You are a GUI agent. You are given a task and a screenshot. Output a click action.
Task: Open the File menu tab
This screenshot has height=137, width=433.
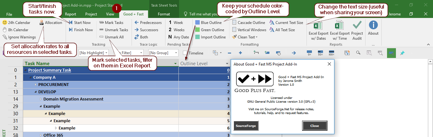point(9,14)
